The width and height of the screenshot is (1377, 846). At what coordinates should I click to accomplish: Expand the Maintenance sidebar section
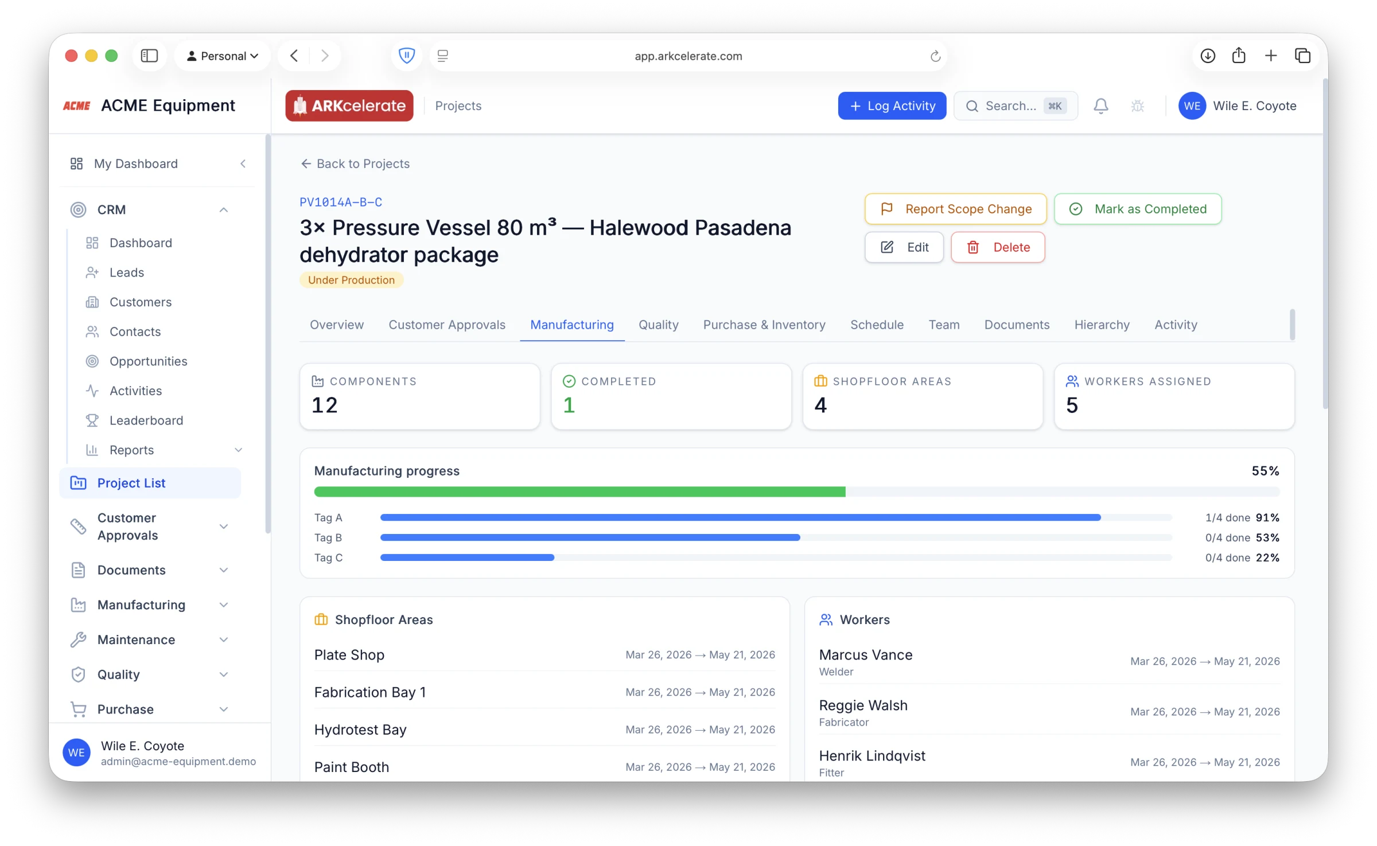tap(224, 640)
